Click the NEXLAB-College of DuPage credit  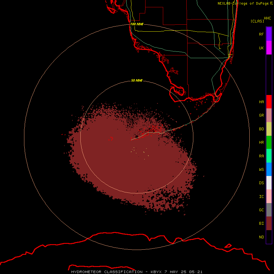coord(245,3)
